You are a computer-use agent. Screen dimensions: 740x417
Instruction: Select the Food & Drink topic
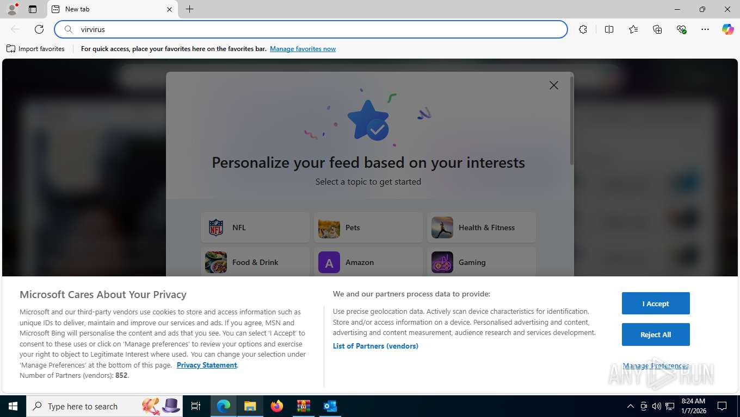pyautogui.click(x=255, y=262)
